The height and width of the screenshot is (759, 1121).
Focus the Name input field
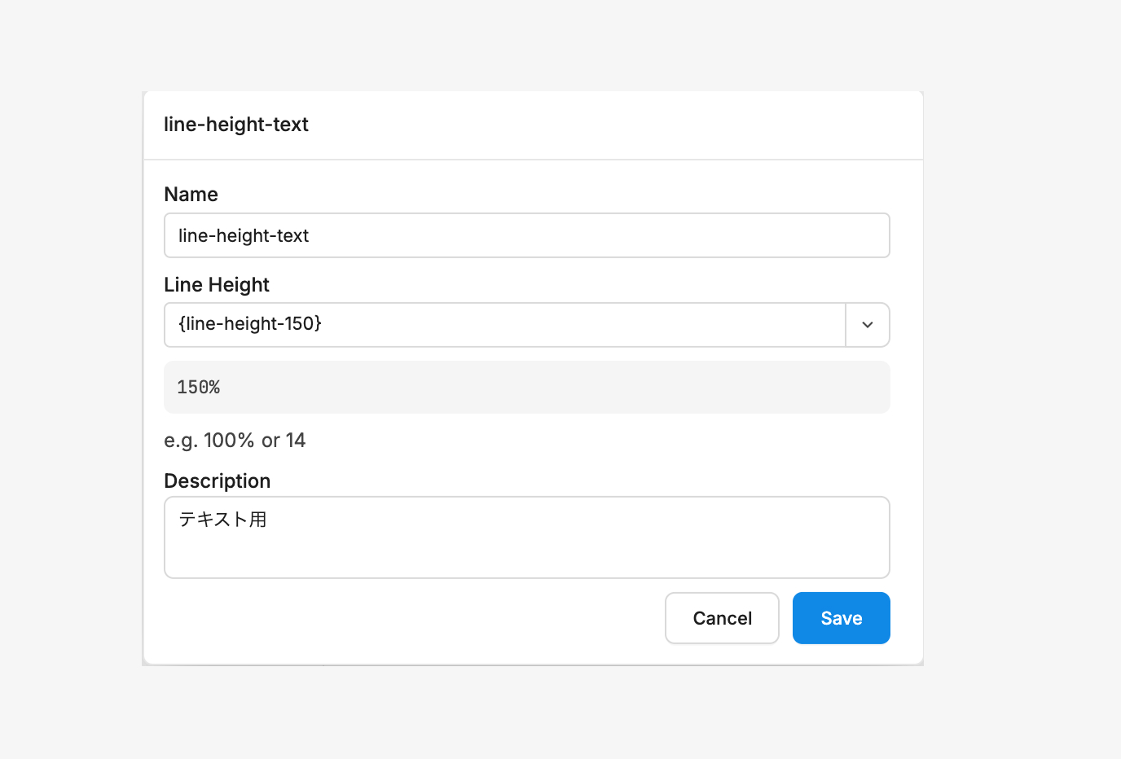coord(526,235)
